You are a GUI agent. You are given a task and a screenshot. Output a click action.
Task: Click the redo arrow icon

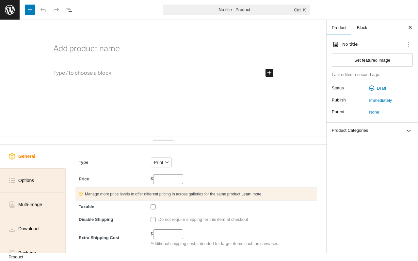point(56,10)
